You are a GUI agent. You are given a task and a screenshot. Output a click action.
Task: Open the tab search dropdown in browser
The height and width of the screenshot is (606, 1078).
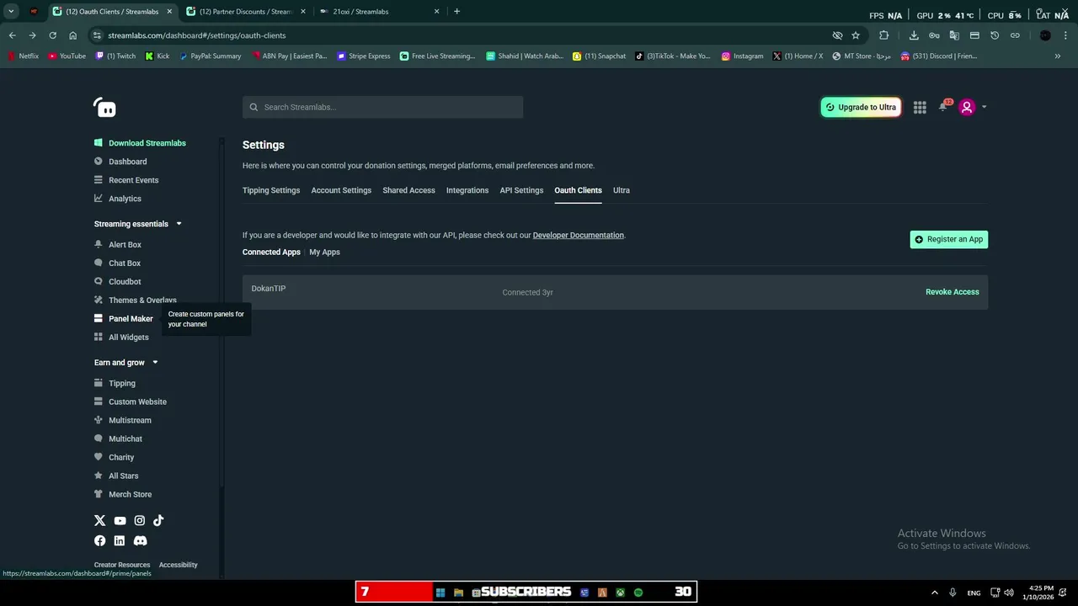(x=11, y=12)
